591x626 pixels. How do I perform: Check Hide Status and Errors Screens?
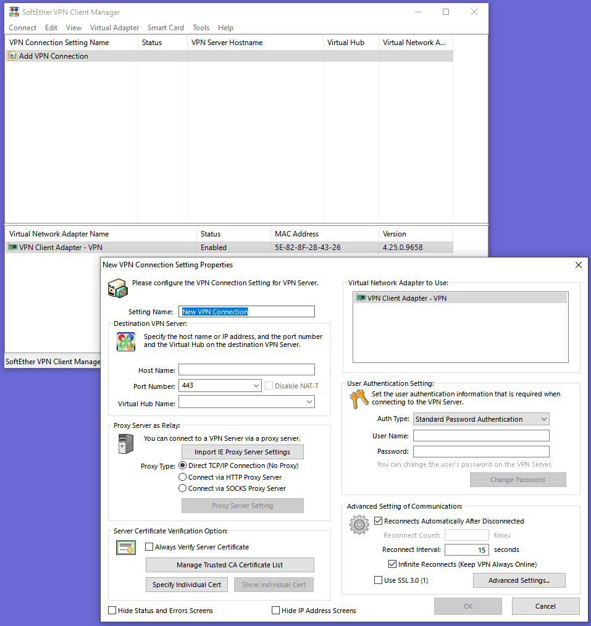112,611
